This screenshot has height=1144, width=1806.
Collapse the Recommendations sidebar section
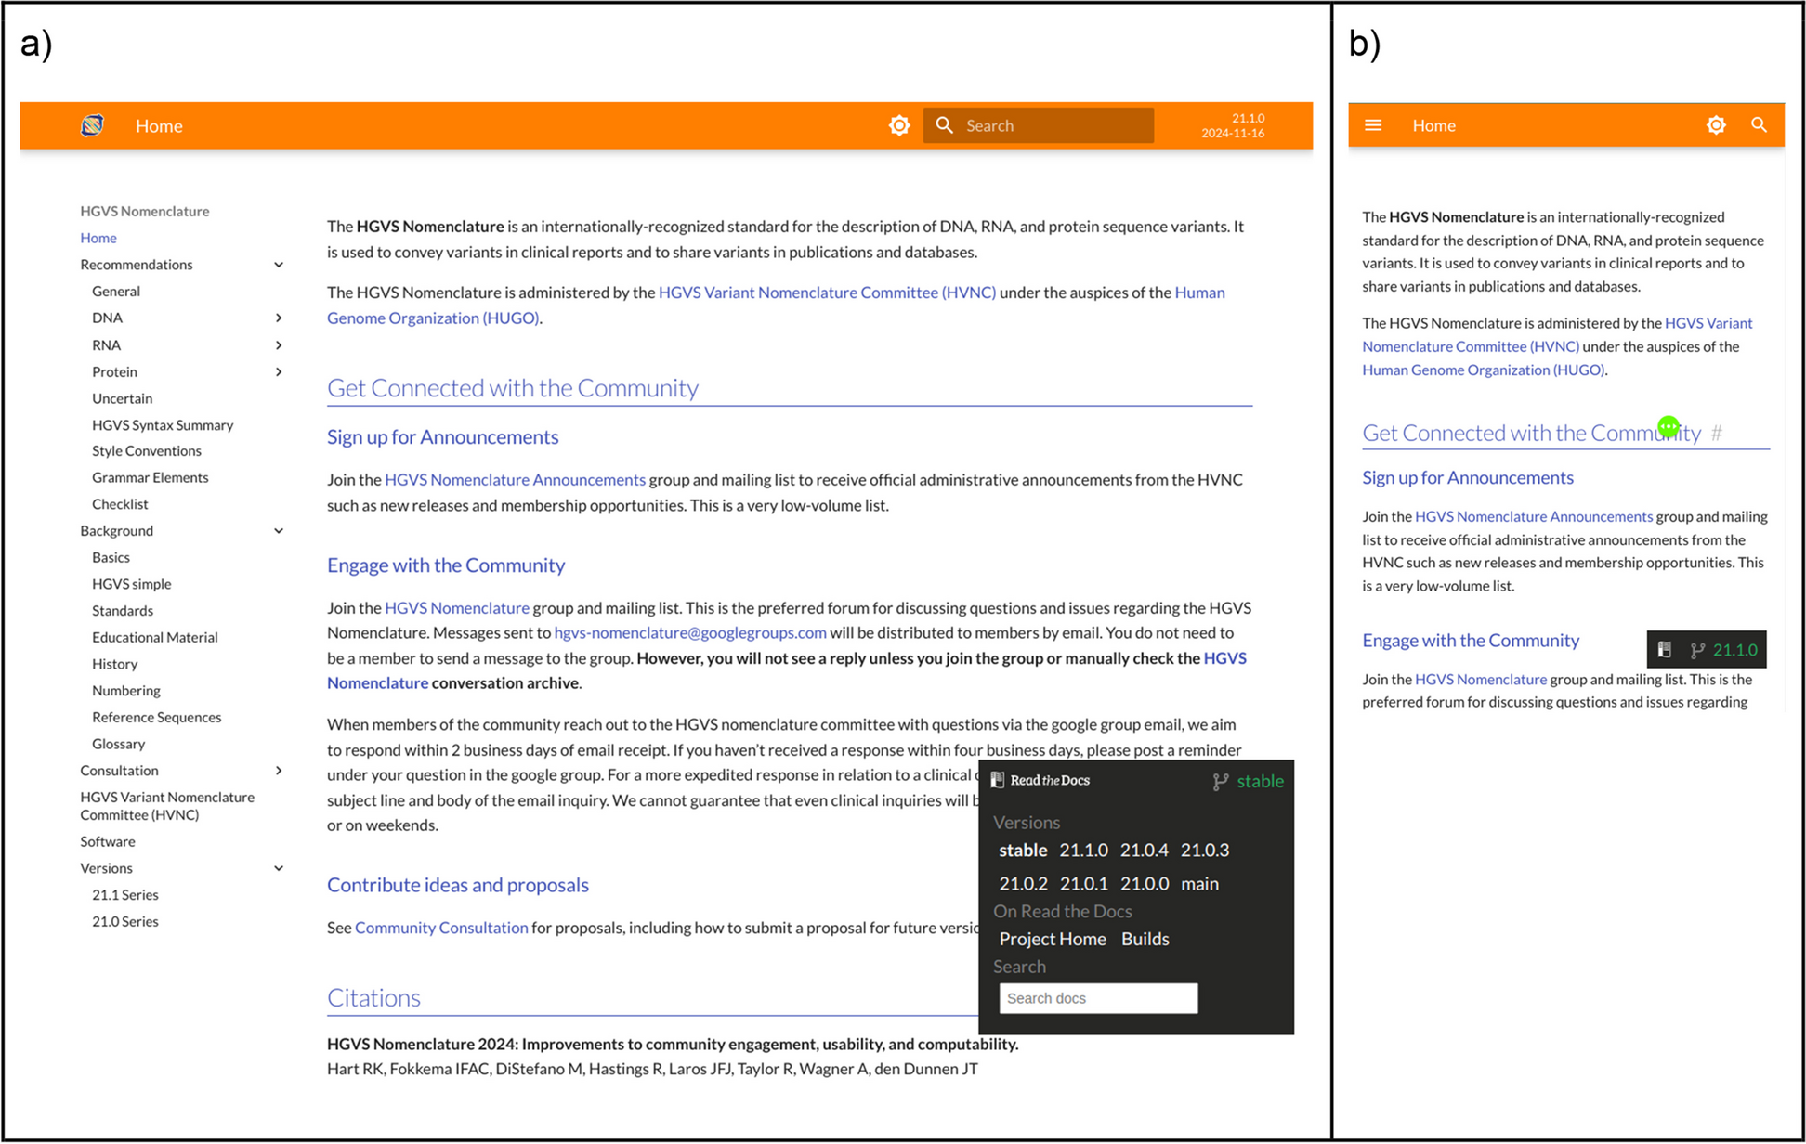(278, 265)
